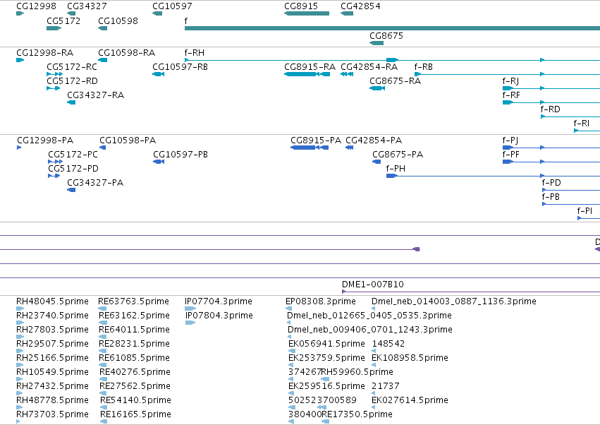The image size is (600, 425).
Task: Select the Dmel_neb_012665_0405_0535.3prime label
Action: tap(369, 316)
